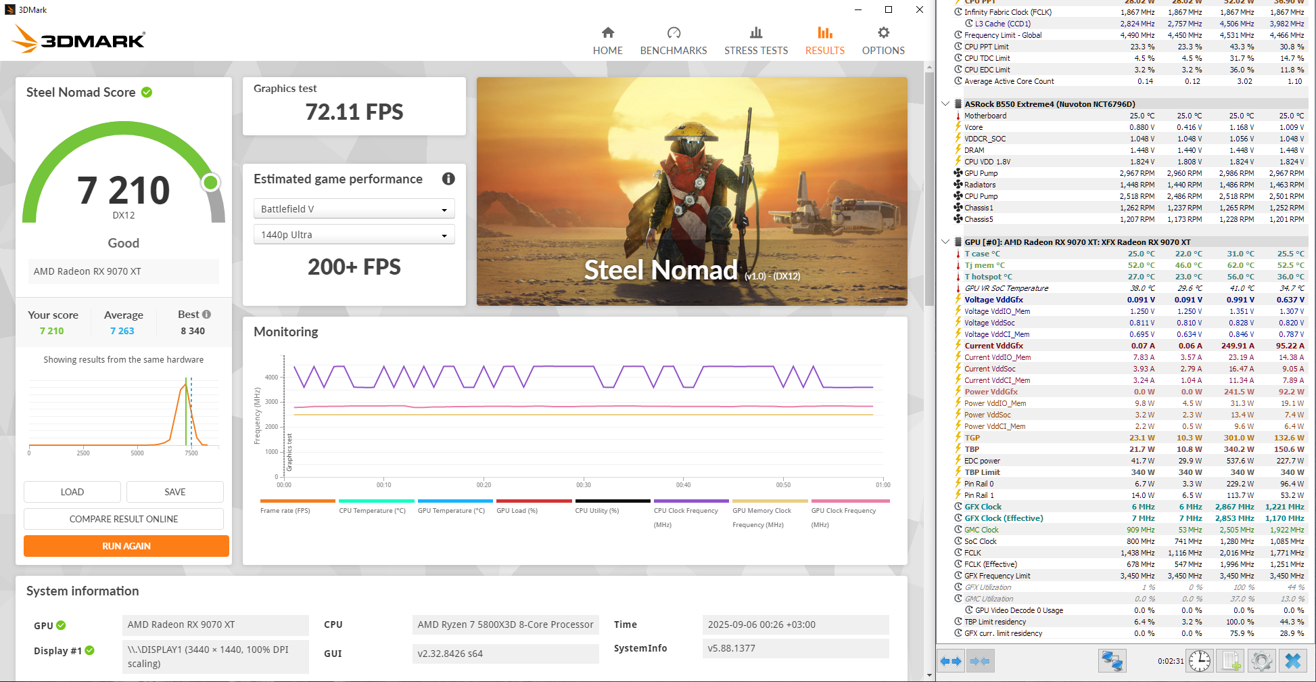
Task: Click the CPU Temperature teal legend swatch
Action: click(376, 501)
